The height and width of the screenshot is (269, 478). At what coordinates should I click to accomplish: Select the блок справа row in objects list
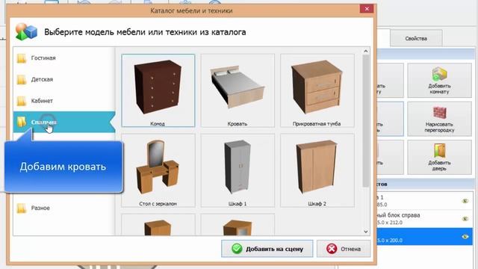tap(425, 219)
